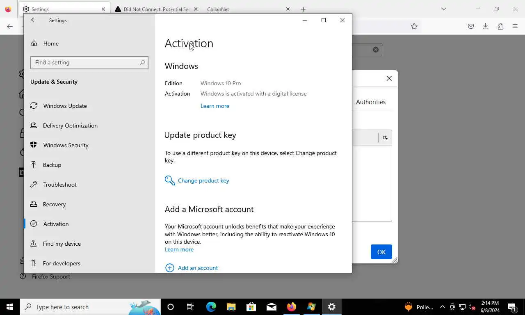
Task: Open Cortana from the taskbar
Action: pos(171,307)
